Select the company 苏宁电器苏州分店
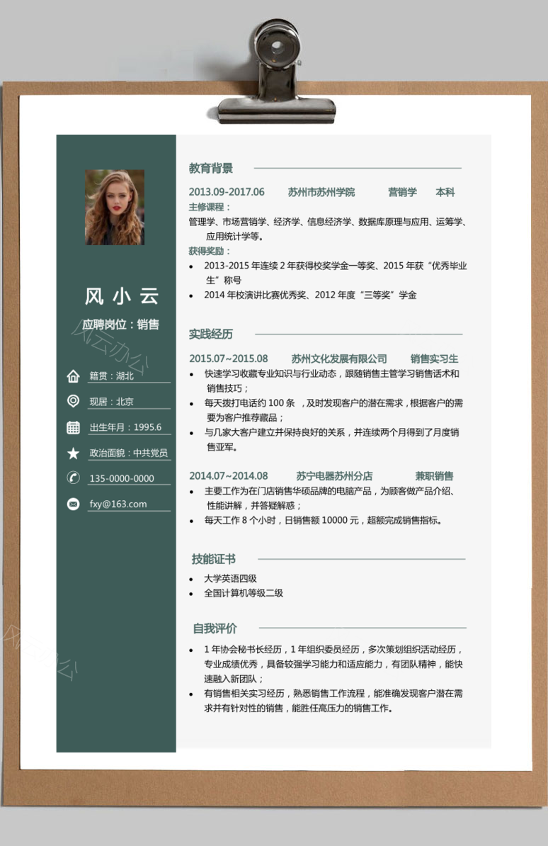The image size is (548, 846). 334,476
